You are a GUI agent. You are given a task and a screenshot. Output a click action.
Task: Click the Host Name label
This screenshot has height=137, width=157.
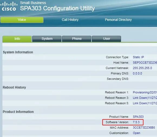pyautogui.click(x=121, y=63)
